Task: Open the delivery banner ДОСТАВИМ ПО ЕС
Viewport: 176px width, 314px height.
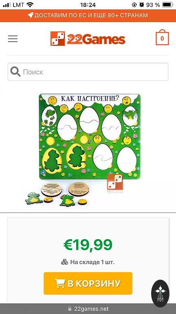Action: pos(88,15)
